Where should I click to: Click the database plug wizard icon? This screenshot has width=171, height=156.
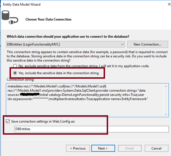tap(9, 17)
